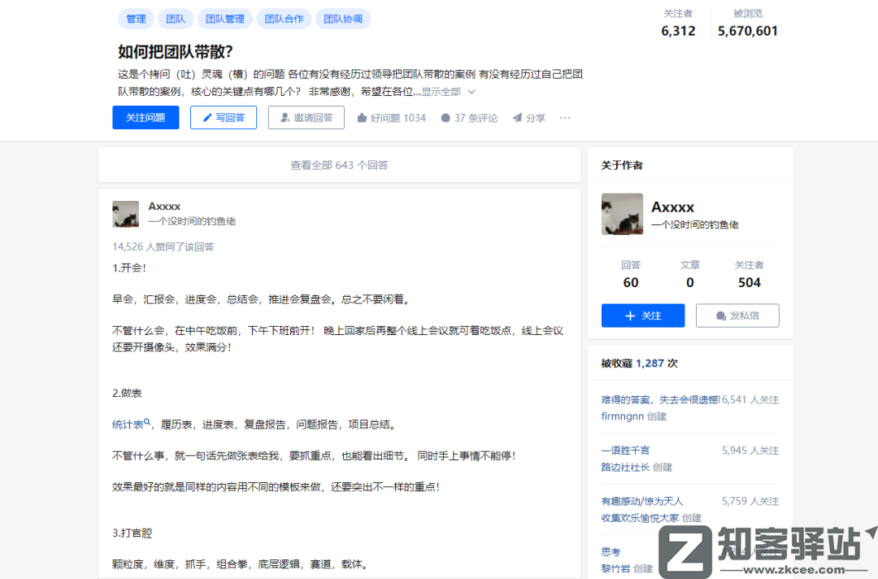Open the 团队协调 topic tag

pyautogui.click(x=343, y=19)
